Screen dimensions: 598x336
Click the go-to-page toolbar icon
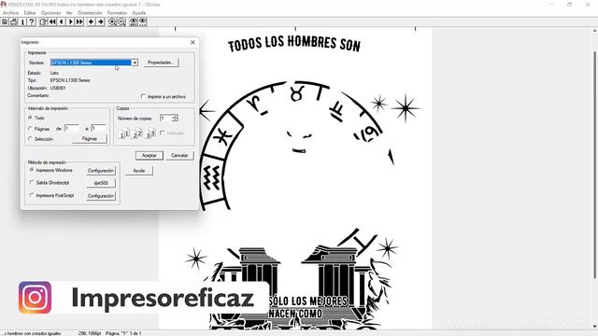pos(44,22)
